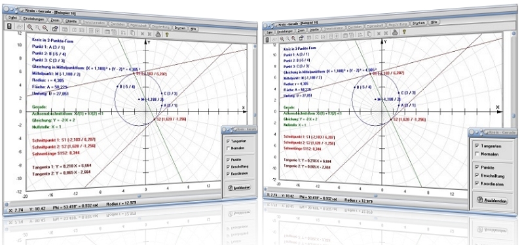Click 'Radius: r = 4,305' in left window
The height and width of the screenshot is (245, 520).
tap(48, 81)
